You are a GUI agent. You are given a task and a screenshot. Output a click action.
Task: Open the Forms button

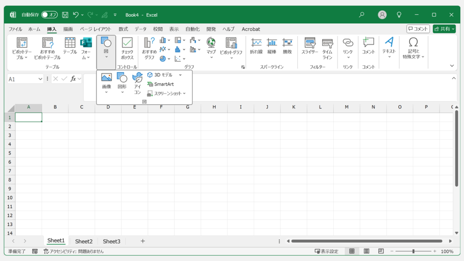click(86, 48)
